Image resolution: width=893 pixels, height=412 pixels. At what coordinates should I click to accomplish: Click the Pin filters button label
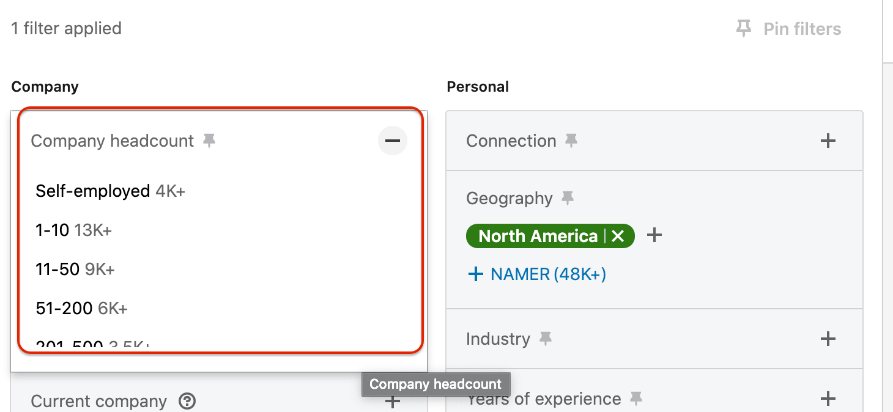(802, 29)
